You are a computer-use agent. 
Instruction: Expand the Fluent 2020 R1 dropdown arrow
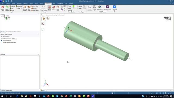114,11
